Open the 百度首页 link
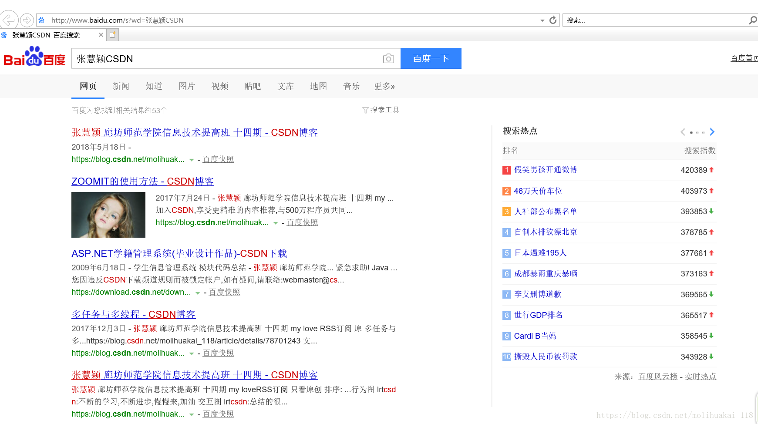Screen dimensions: 758x424 (744, 58)
